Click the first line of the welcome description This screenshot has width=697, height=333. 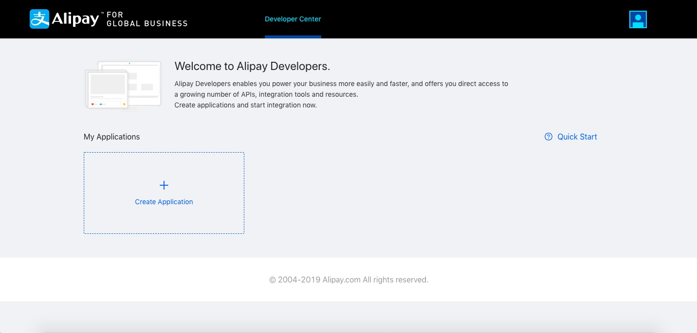[x=341, y=84]
